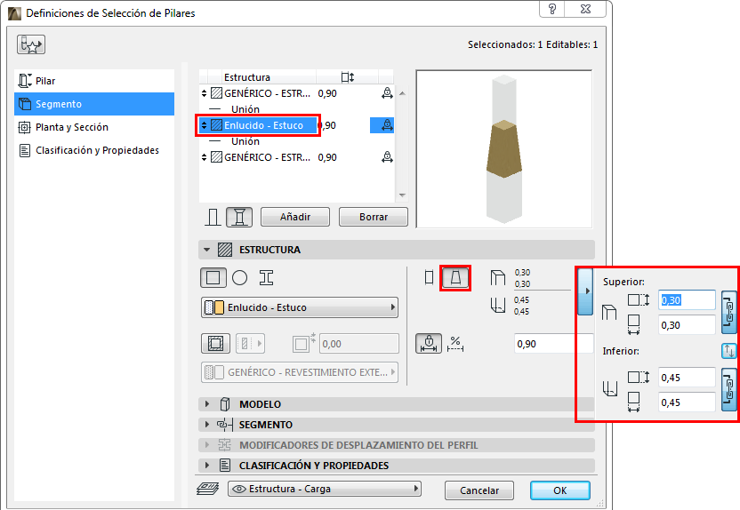Click the Añadir button

pos(295,218)
